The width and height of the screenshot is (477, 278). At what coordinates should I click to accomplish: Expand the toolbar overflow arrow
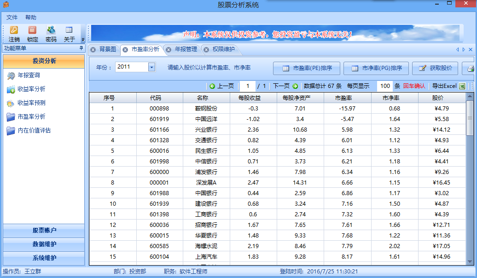click(x=83, y=40)
